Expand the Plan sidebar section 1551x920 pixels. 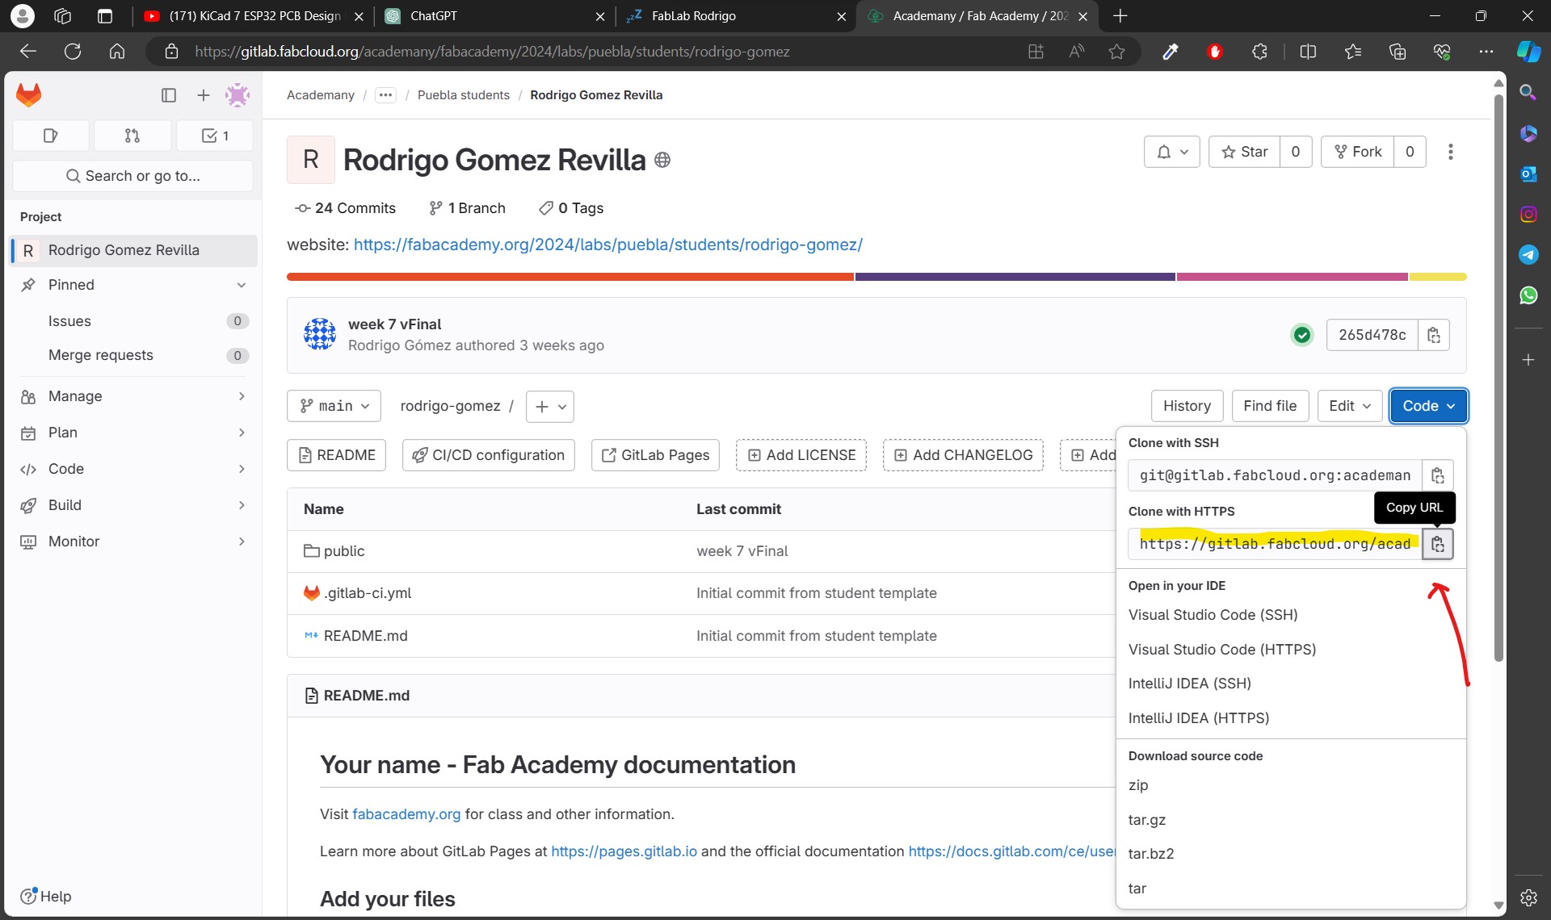click(x=133, y=433)
